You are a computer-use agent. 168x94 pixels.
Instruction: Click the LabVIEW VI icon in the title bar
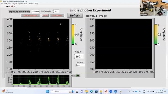point(1,1)
